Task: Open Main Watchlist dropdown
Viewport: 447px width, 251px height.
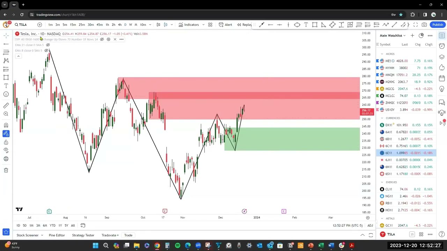Action: pos(393,36)
